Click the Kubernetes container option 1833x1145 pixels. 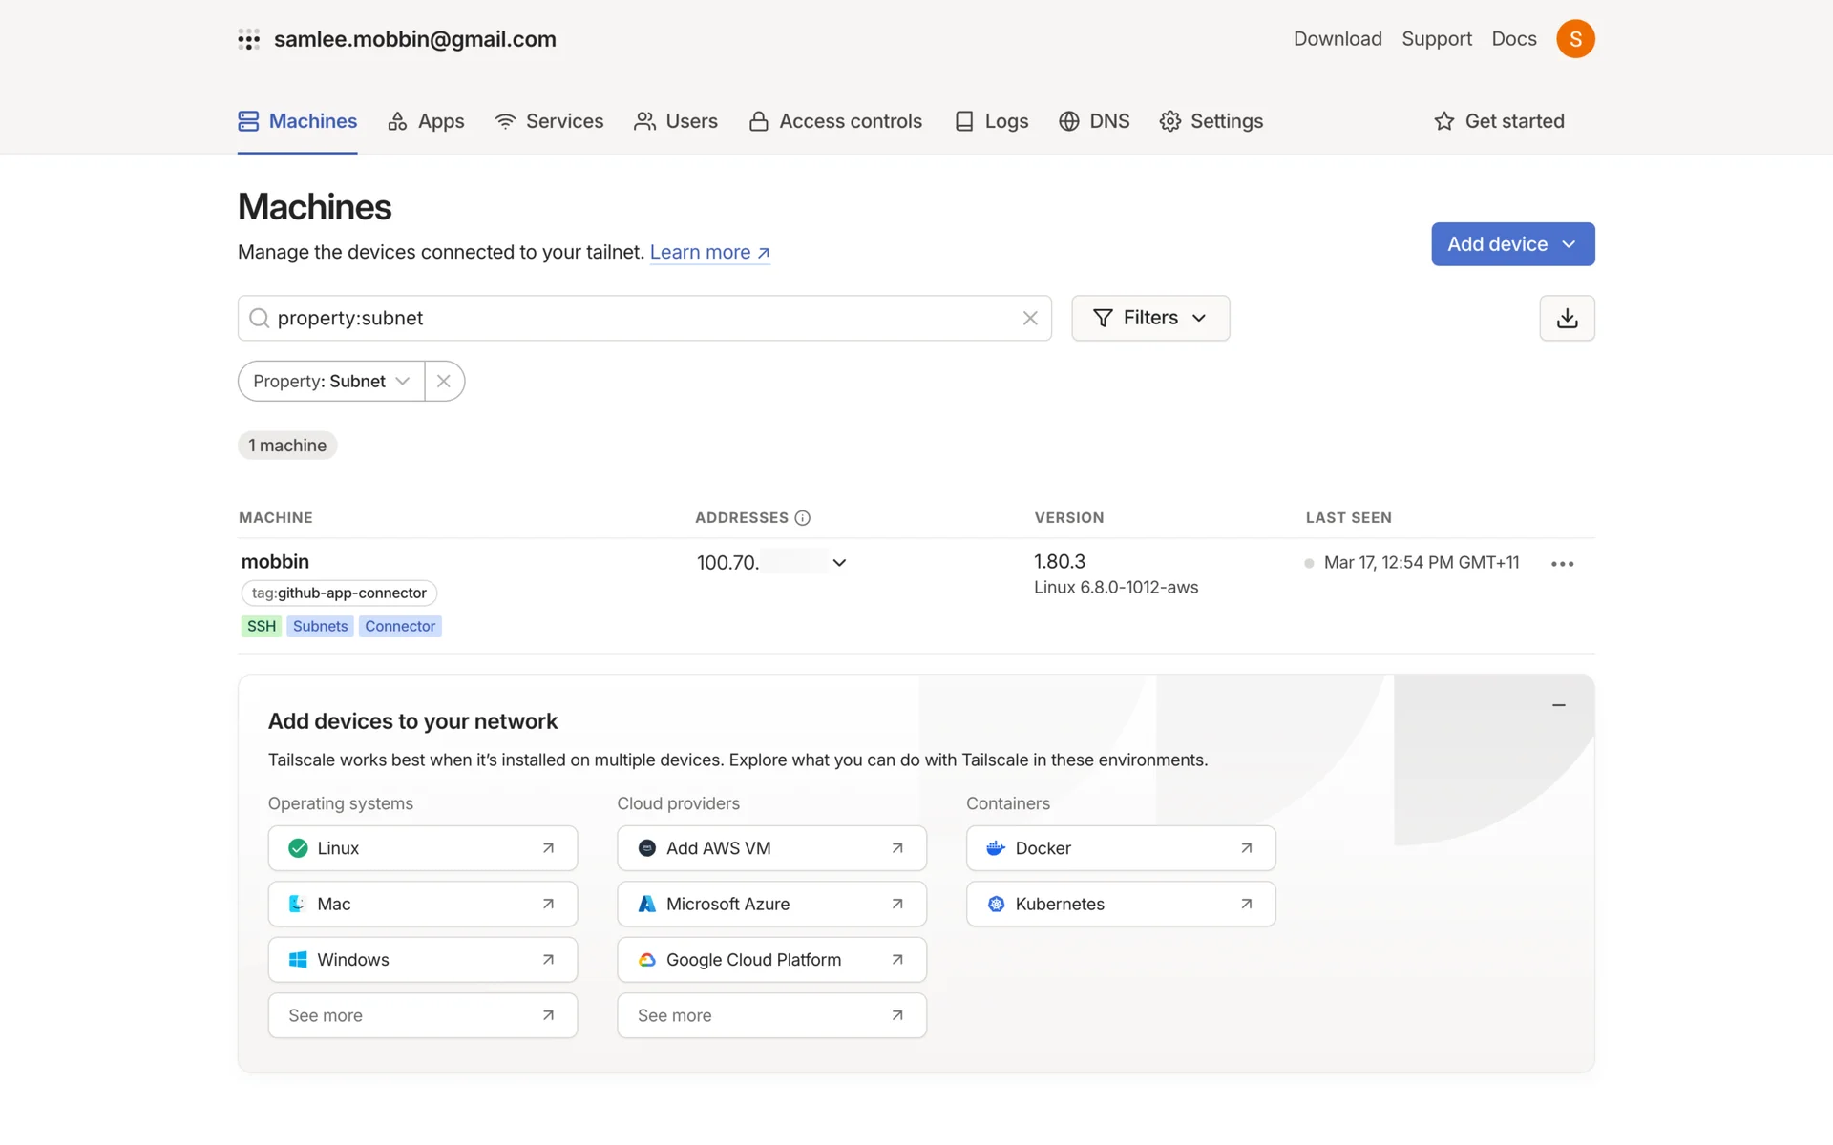[x=1120, y=904]
